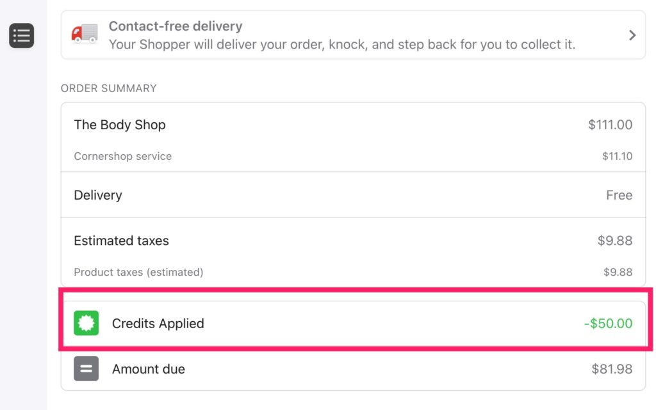Click the $81.98 amount due total

pyautogui.click(x=612, y=369)
